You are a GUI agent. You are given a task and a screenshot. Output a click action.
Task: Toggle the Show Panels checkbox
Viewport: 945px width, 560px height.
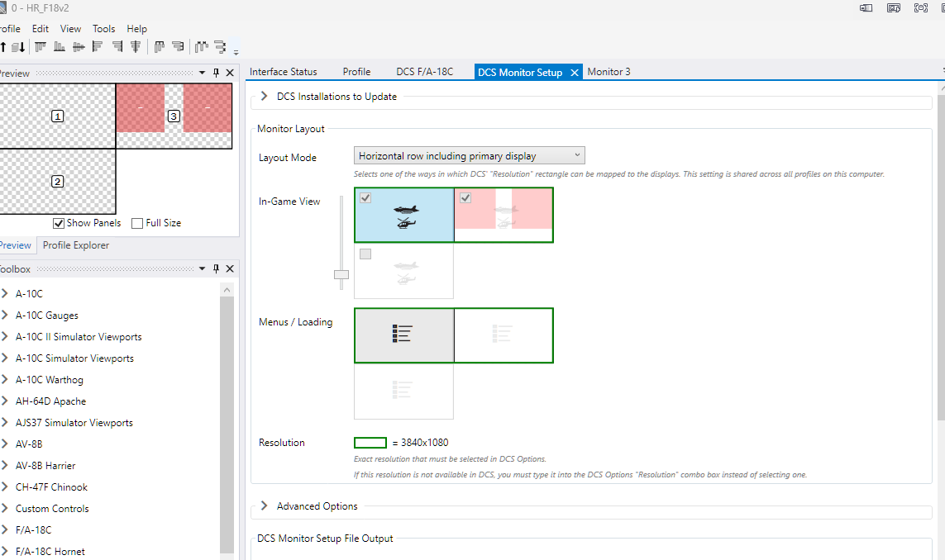(59, 223)
